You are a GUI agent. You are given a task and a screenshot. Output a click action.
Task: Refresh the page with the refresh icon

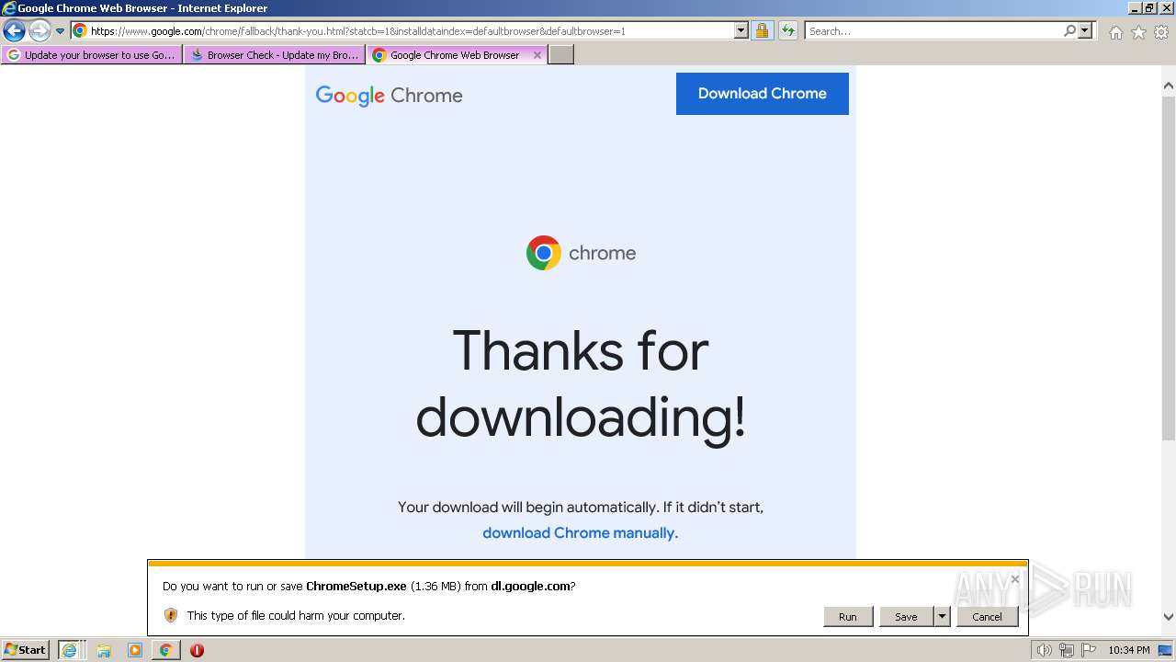788,30
